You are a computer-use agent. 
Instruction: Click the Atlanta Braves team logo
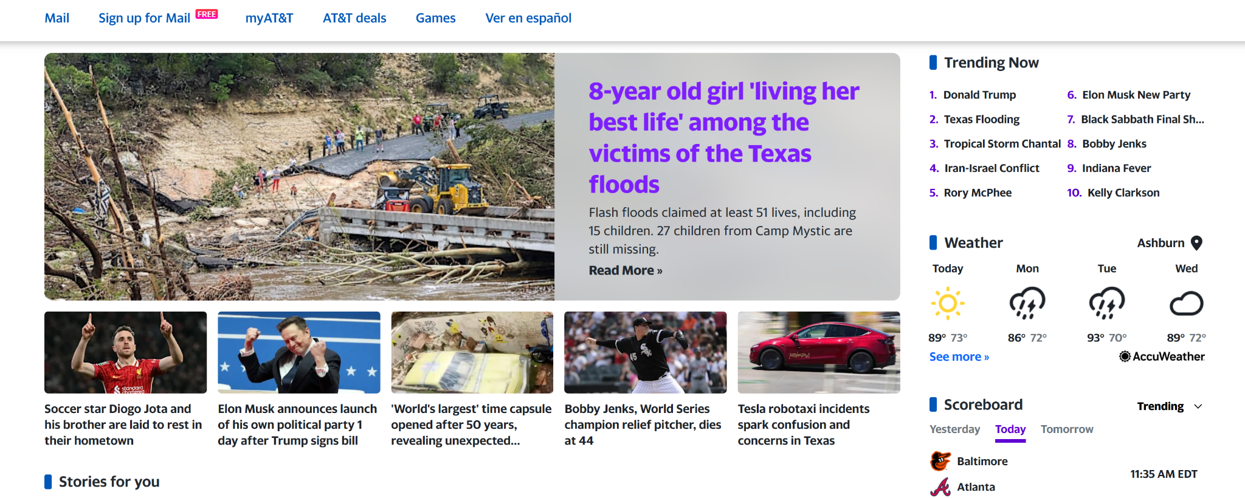[940, 486]
